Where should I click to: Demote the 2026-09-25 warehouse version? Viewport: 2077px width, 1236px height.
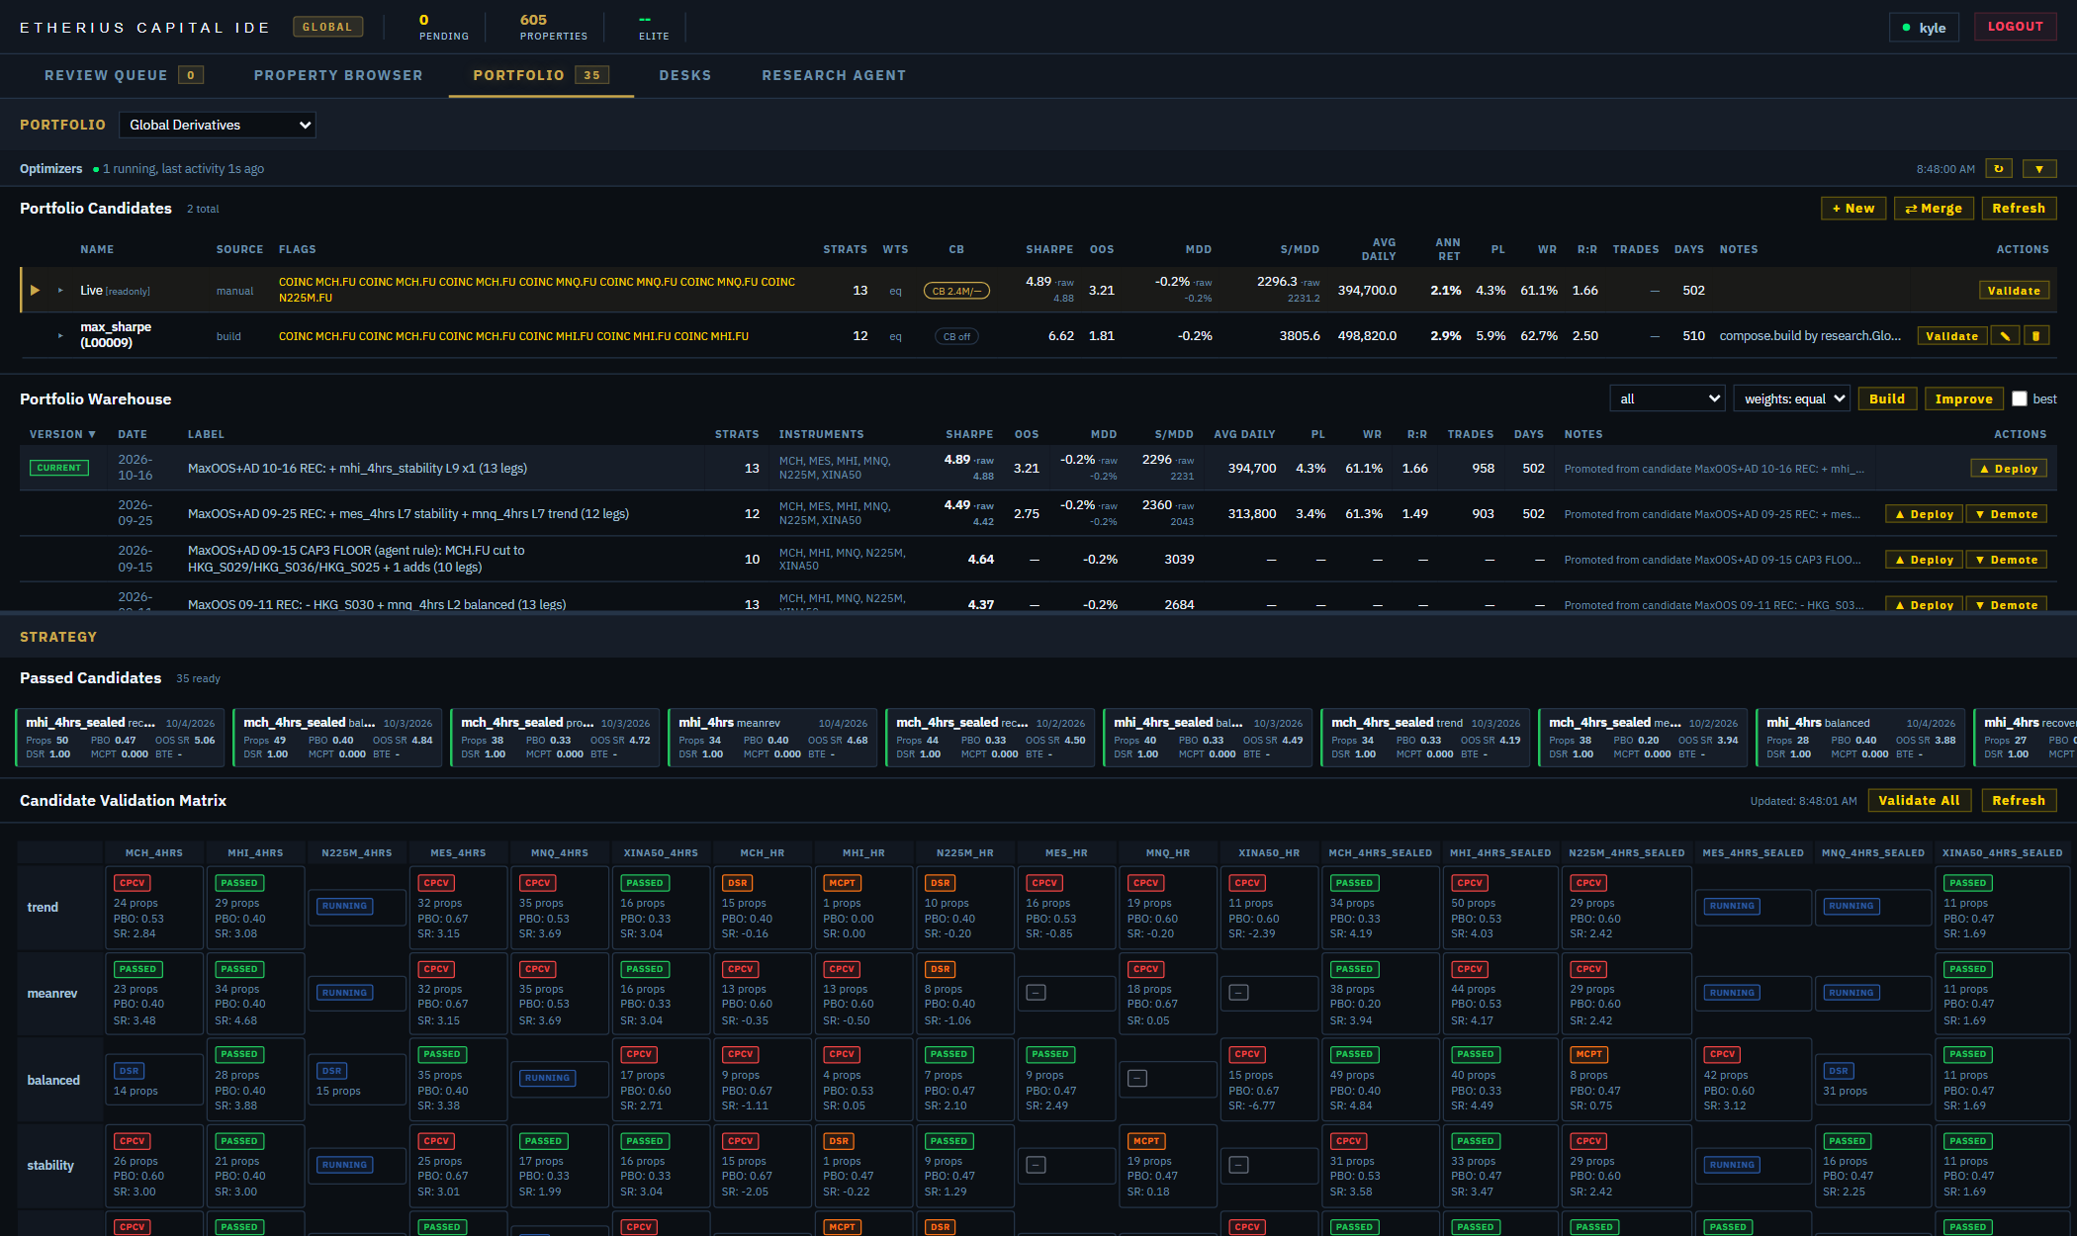2006,514
